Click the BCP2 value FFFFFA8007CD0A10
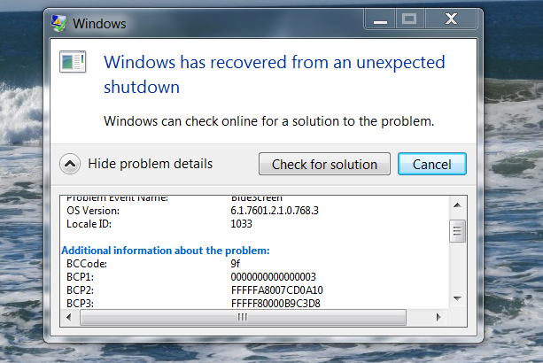This screenshot has width=543, height=363. point(276,290)
